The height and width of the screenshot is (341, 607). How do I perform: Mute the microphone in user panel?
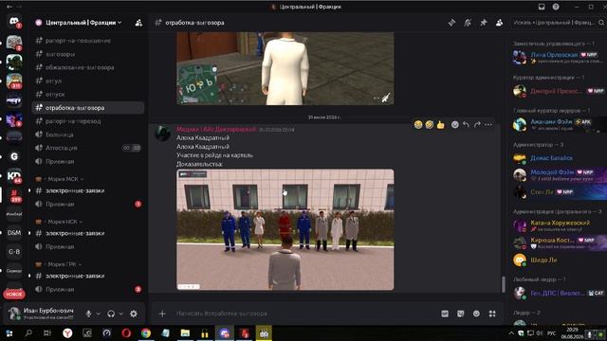[x=88, y=314]
